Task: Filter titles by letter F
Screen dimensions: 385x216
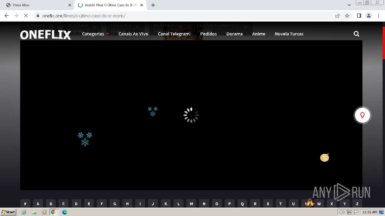Action: [102, 204]
